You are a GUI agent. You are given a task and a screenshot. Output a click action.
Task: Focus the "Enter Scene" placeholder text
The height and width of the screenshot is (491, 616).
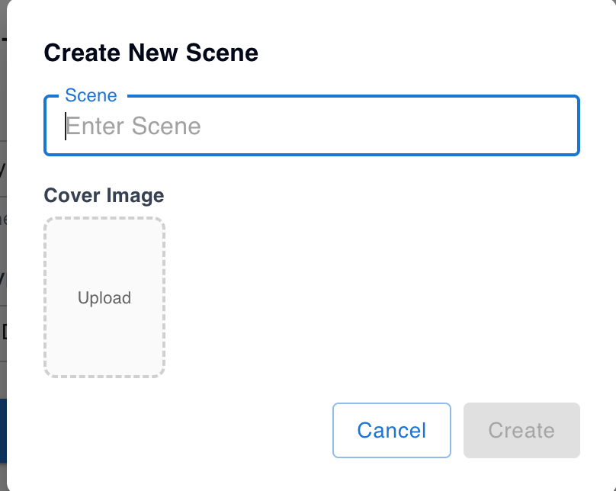coord(134,126)
